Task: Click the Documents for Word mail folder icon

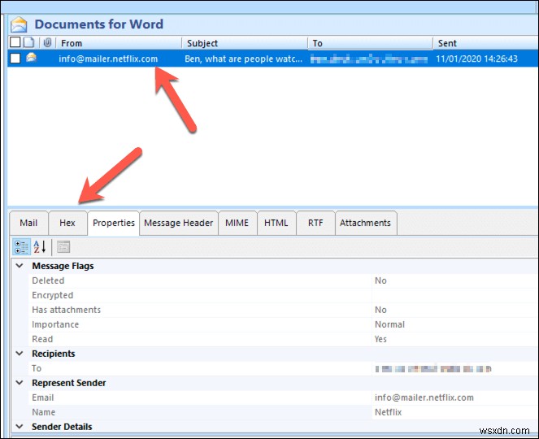Action: pos(19,24)
